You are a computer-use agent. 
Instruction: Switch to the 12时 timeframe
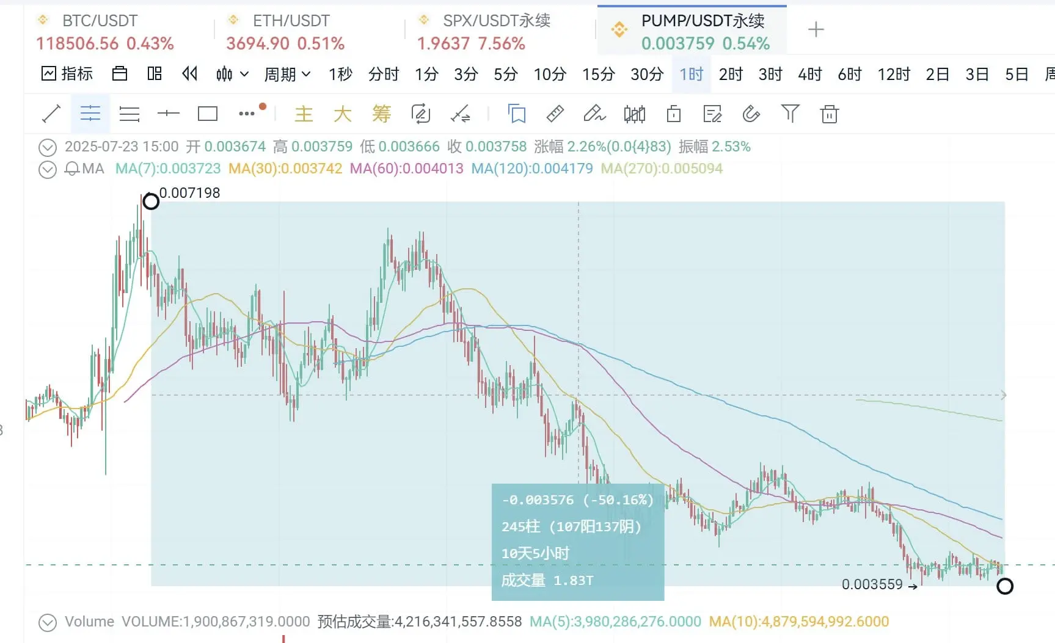(x=894, y=74)
